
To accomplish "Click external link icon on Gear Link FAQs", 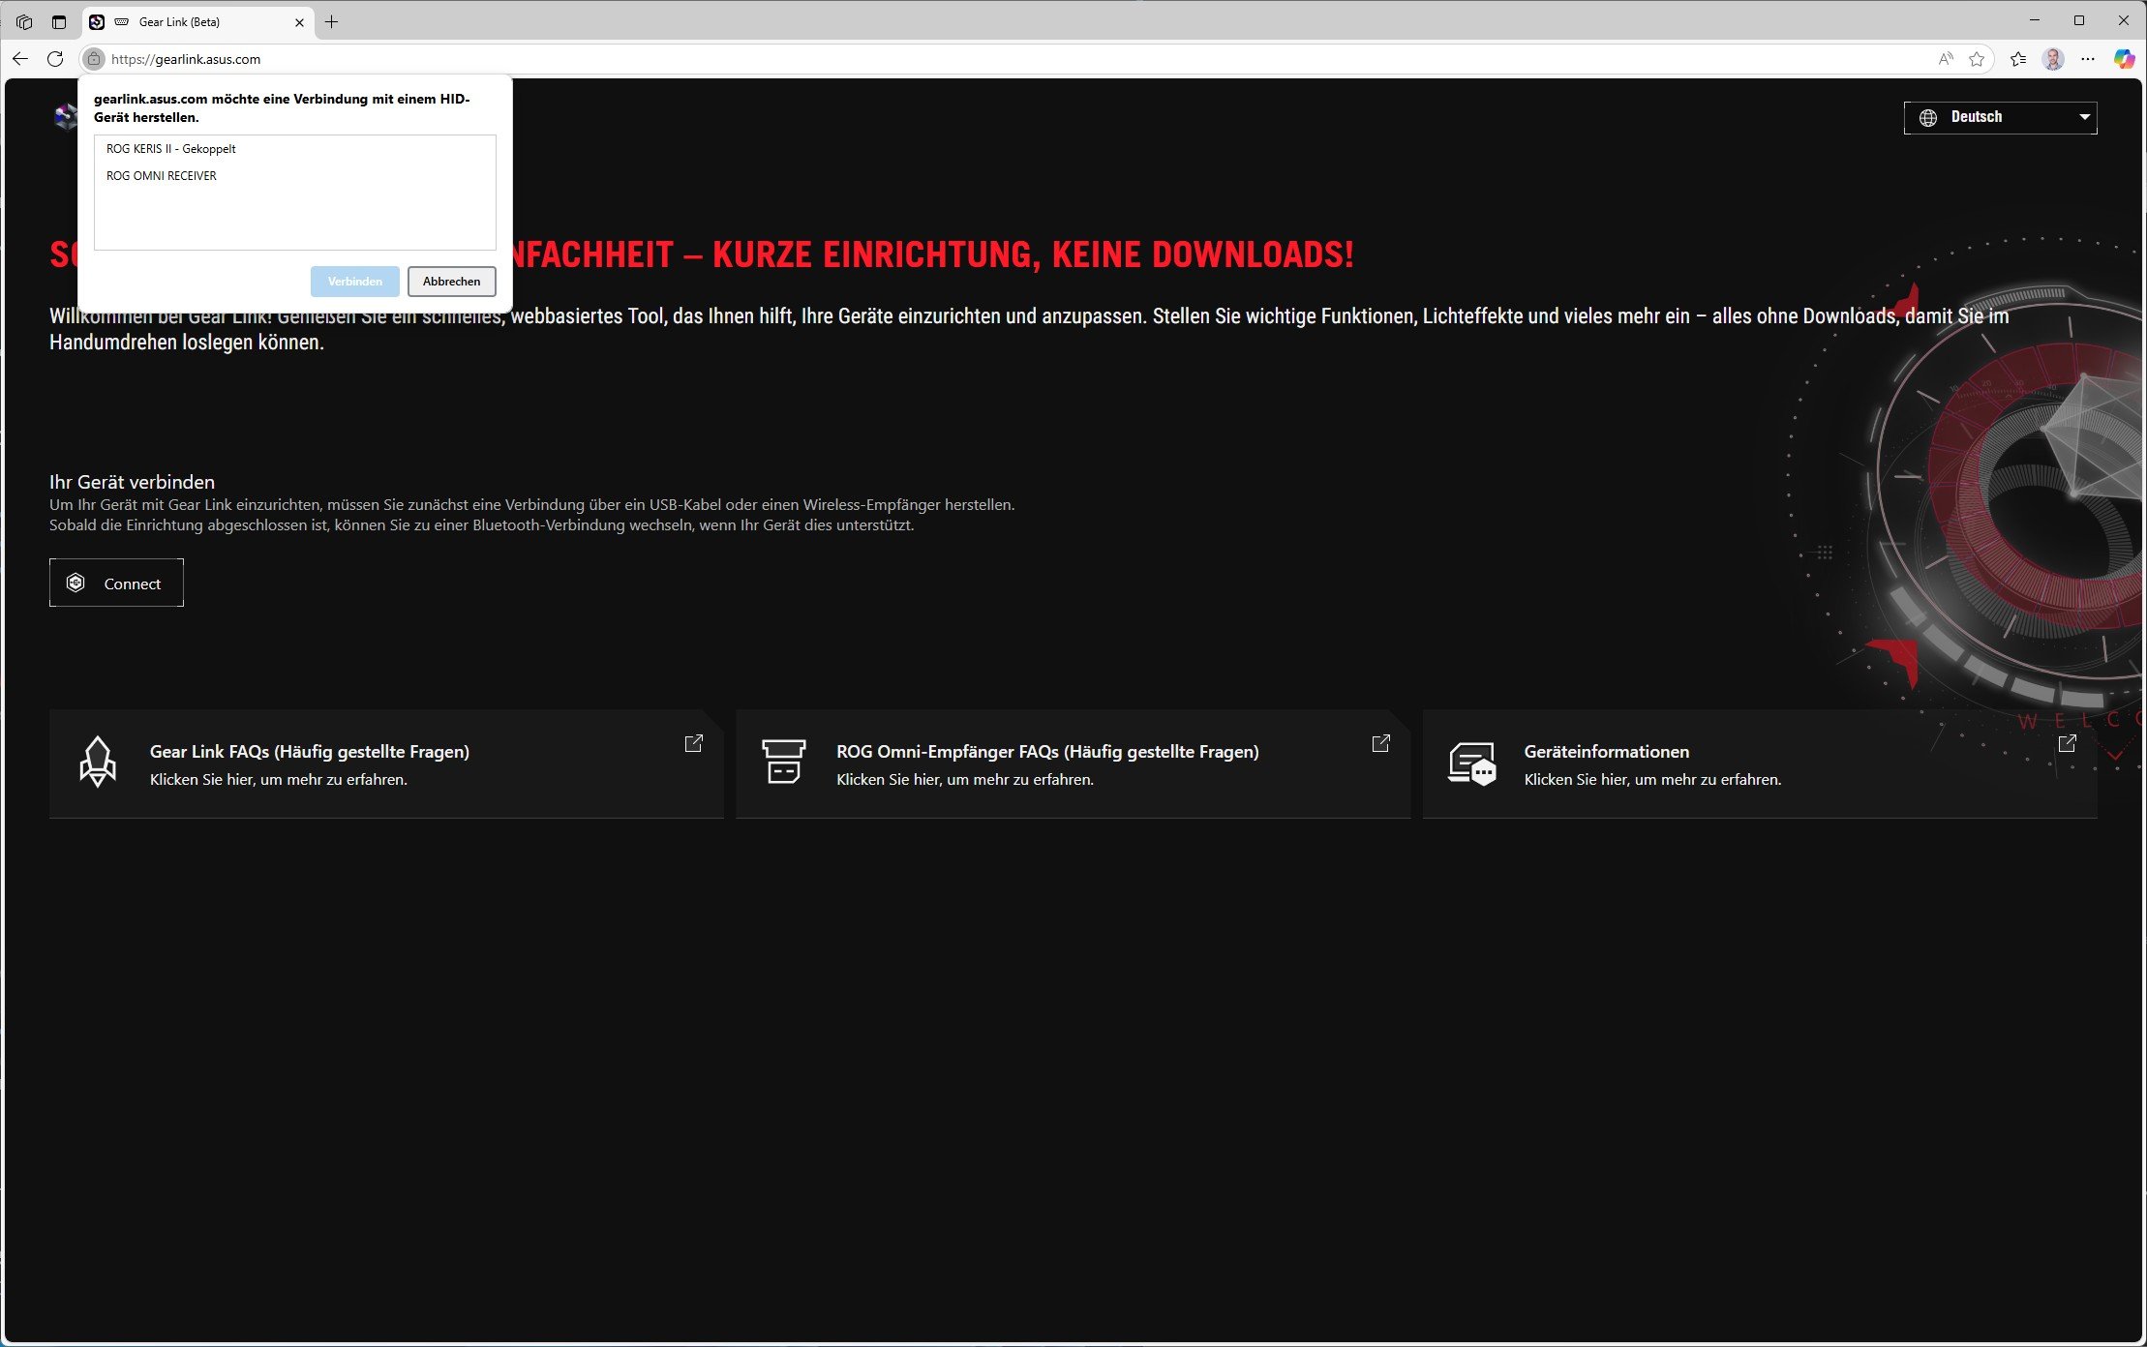I will [x=694, y=743].
